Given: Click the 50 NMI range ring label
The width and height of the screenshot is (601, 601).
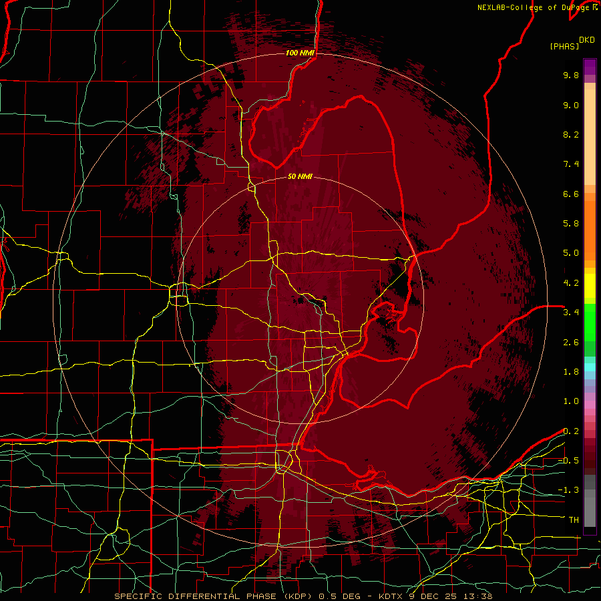Looking at the screenshot, I should point(300,176).
